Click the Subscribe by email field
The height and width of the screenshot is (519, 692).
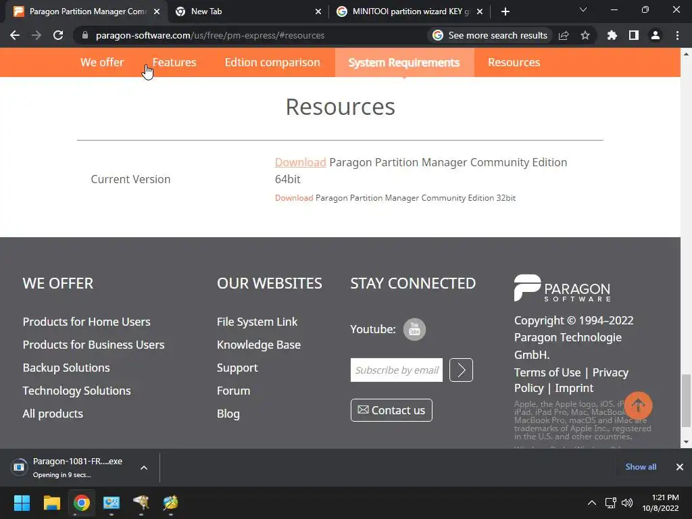(396, 370)
